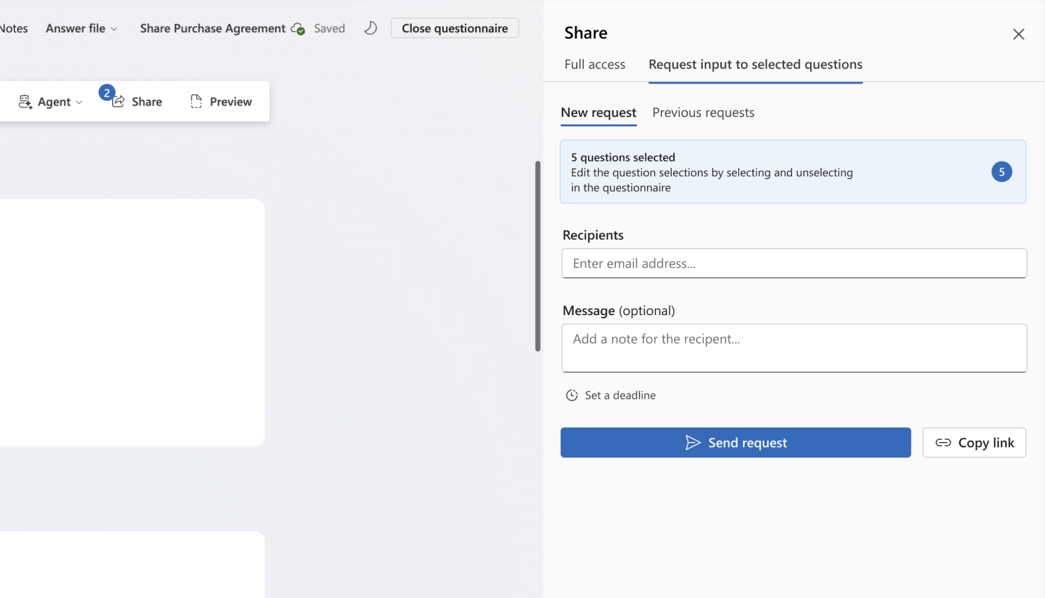Expand the Agent dropdown chevron
This screenshot has height=598, width=1045.
(79, 103)
